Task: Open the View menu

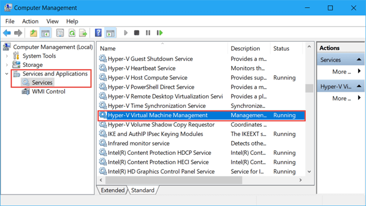Action: [x=52, y=21]
